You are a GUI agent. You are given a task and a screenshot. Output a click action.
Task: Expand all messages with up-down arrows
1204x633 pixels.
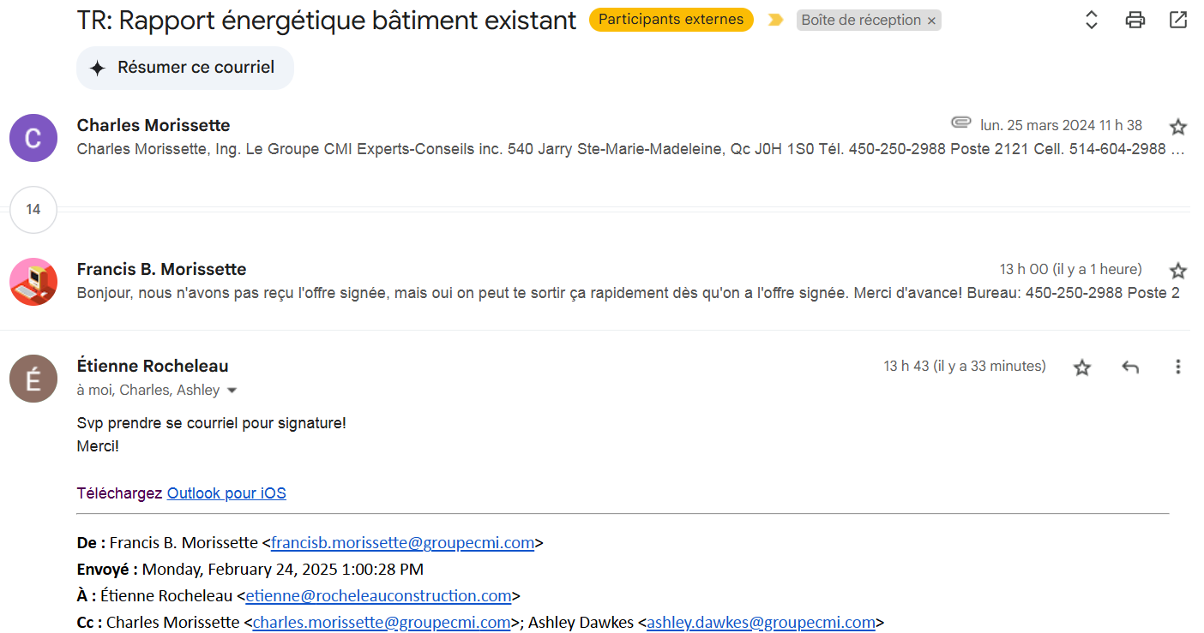(1092, 20)
